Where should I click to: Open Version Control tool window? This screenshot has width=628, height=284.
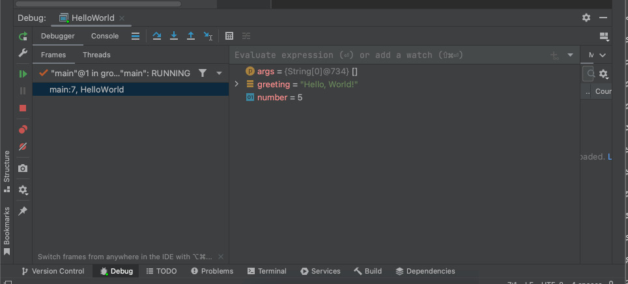coord(53,271)
